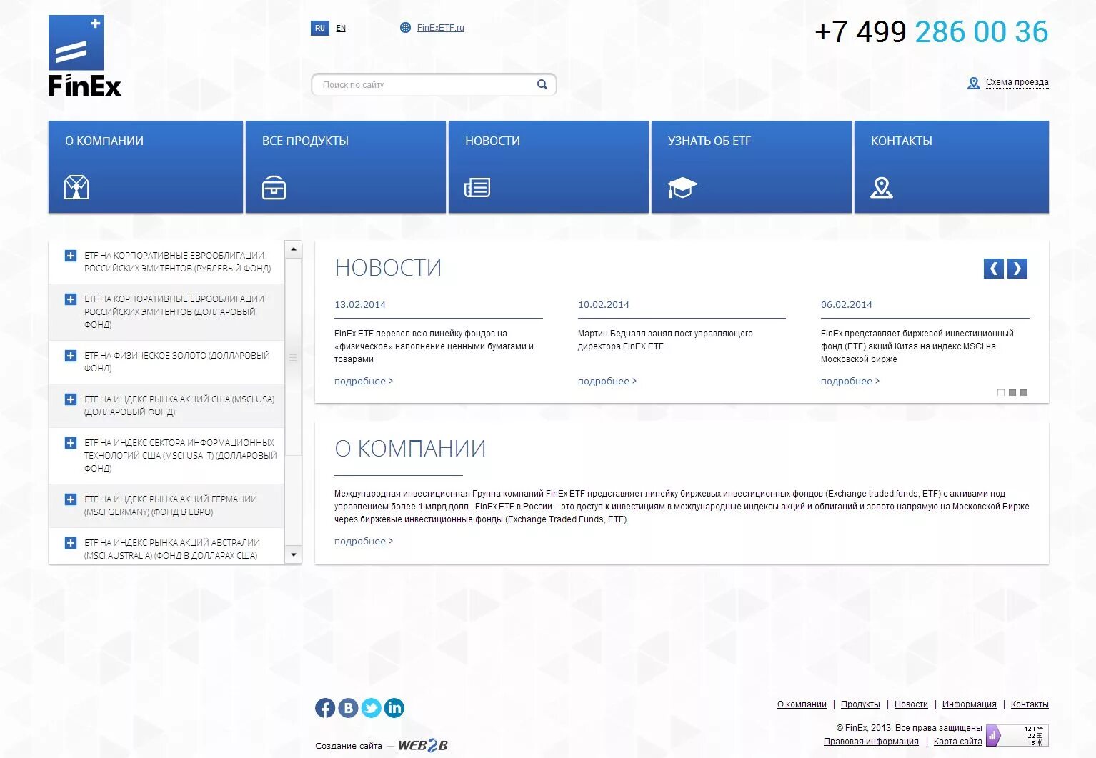
Task: Select the third news carousel indicator
Action: click(x=1025, y=392)
